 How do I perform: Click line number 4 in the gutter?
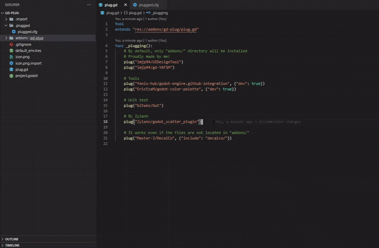pyautogui.click(x=106, y=45)
